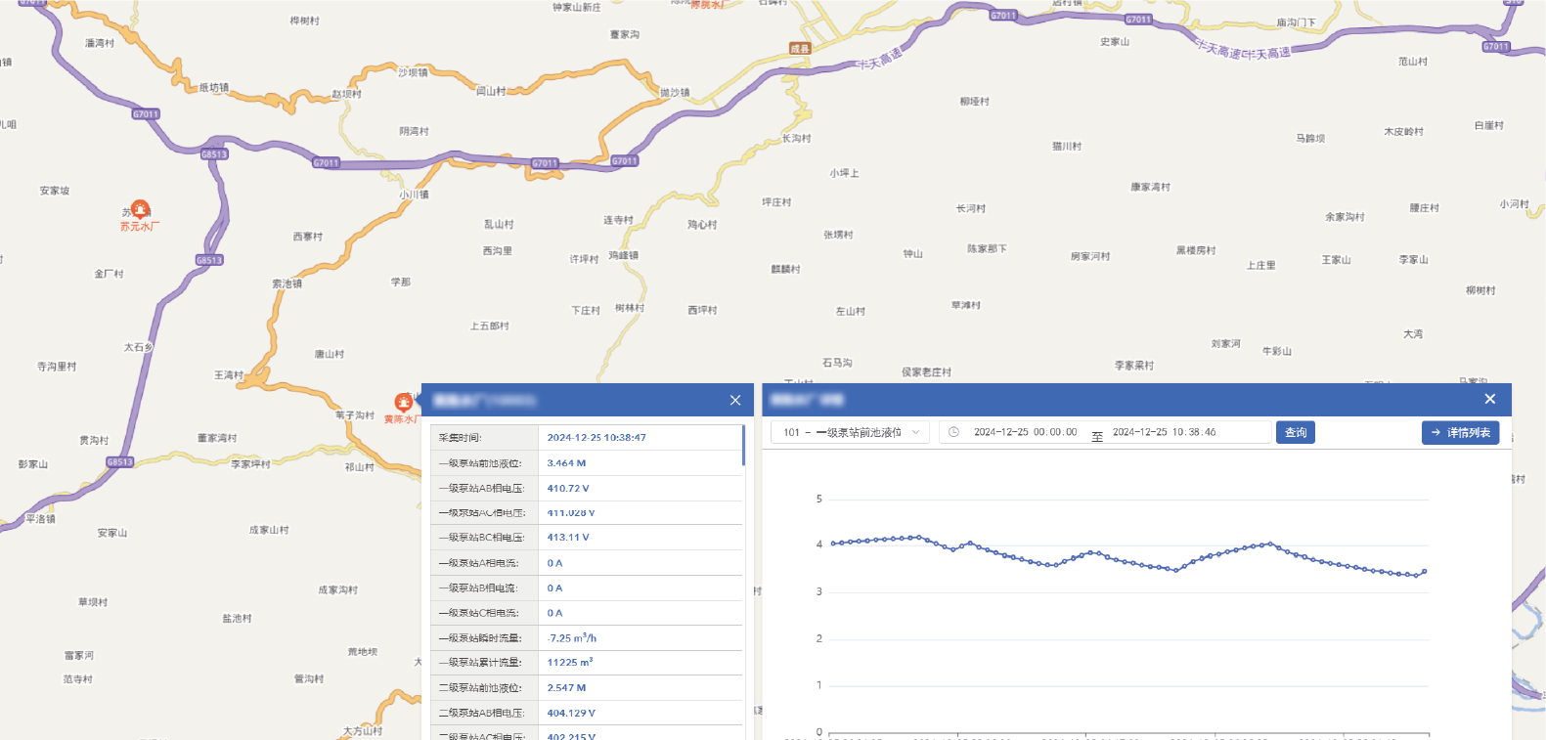Close the trend chart panel

1489,399
